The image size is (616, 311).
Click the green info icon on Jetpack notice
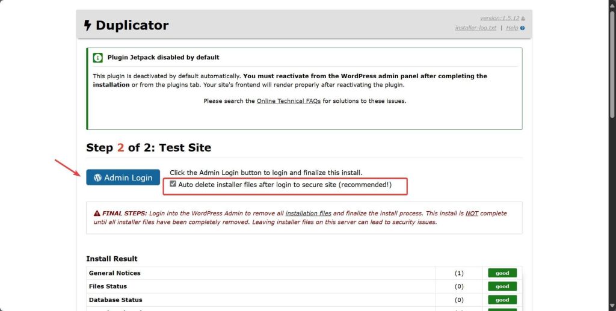(x=98, y=58)
